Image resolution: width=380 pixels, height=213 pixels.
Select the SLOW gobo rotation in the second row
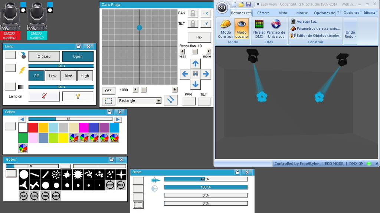coord(110,185)
